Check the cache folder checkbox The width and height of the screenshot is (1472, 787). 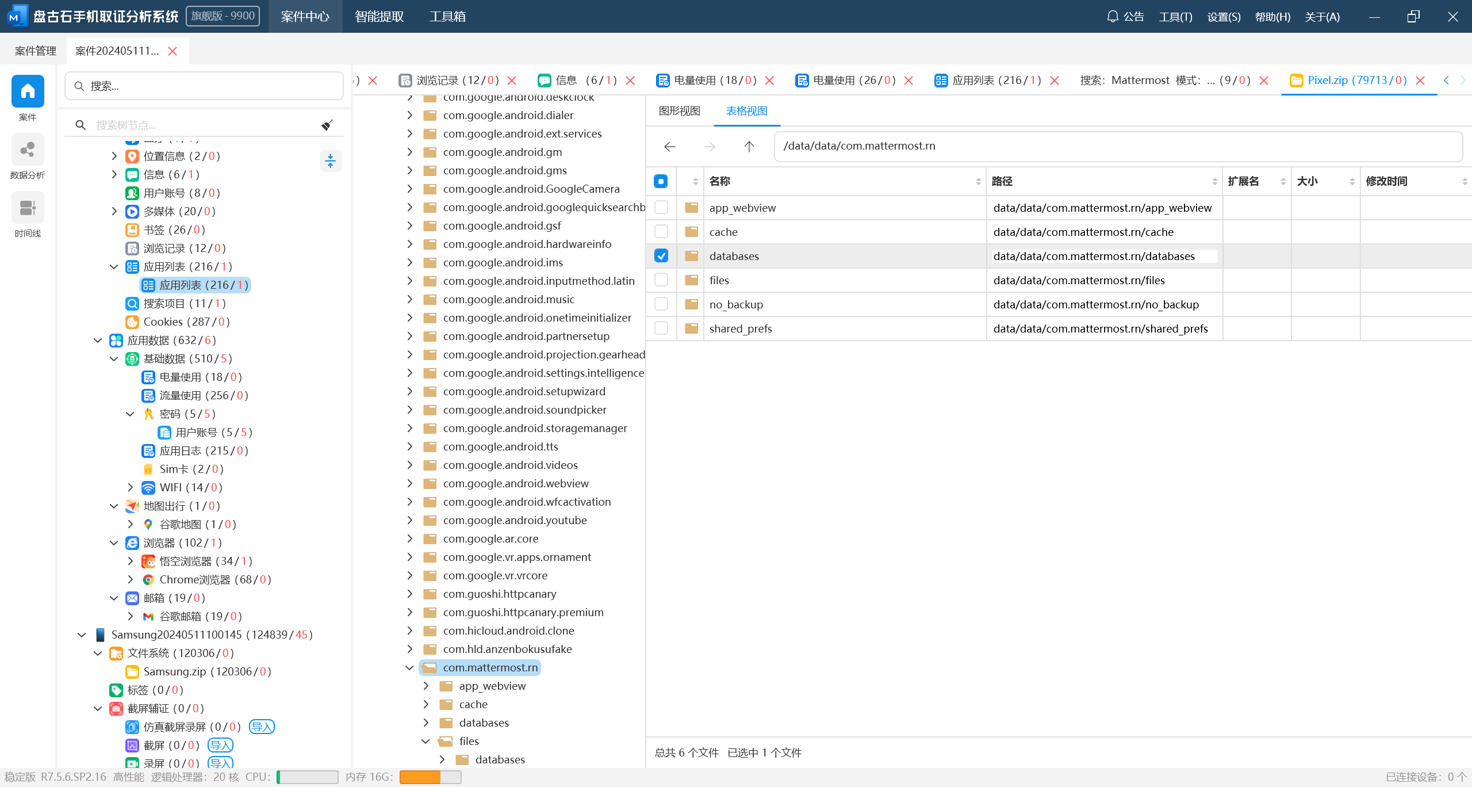pos(661,232)
